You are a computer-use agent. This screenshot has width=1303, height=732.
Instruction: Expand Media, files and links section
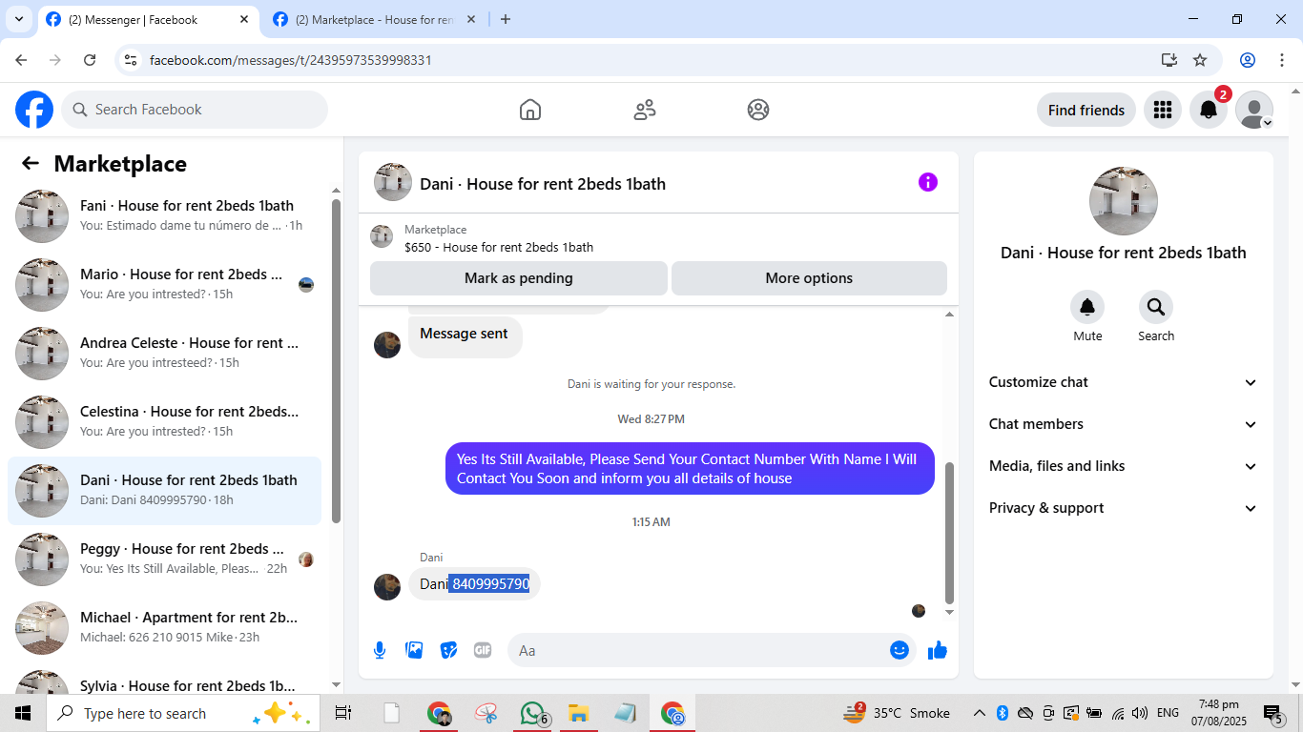(x=1123, y=466)
